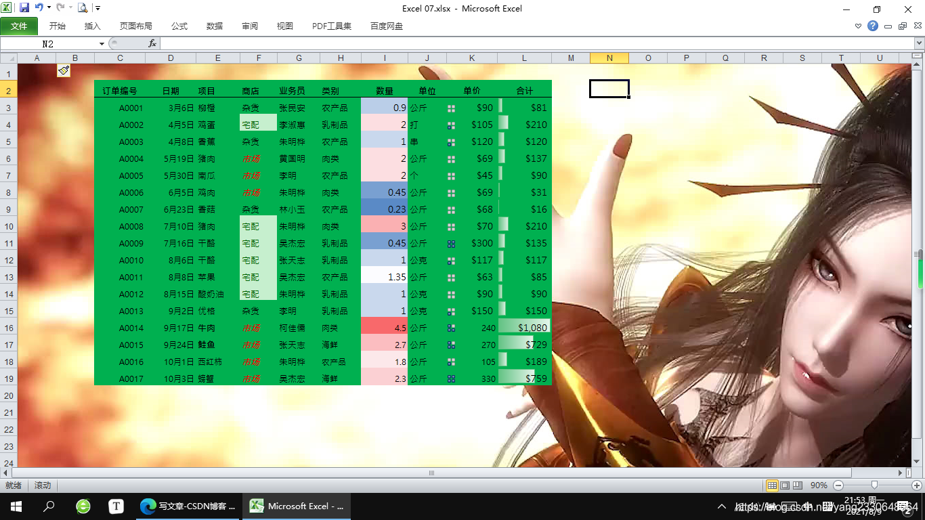Show hidden system tray icons chevron
The height and width of the screenshot is (520, 925).
click(x=723, y=506)
